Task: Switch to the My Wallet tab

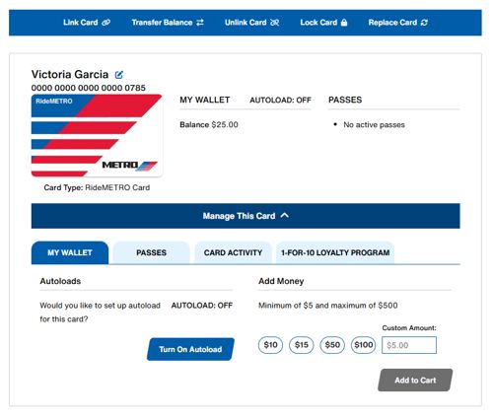Action: (x=70, y=252)
